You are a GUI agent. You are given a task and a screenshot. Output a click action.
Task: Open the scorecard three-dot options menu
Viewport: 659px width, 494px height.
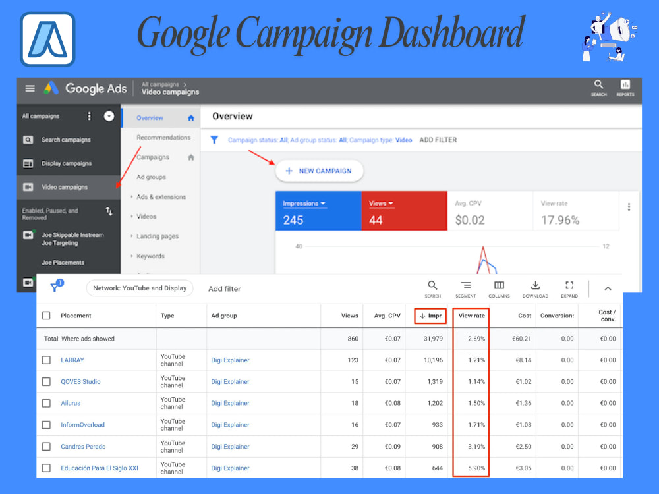(x=629, y=207)
